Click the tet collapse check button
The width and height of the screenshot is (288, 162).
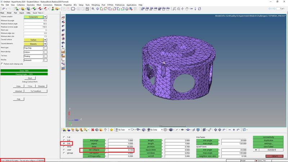tap(94, 150)
